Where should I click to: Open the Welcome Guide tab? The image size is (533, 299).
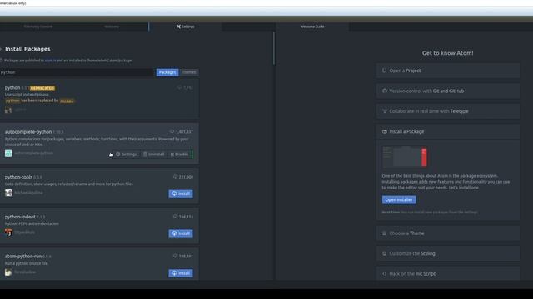[x=312, y=27]
